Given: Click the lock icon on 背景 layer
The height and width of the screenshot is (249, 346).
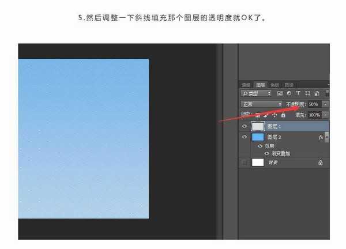Looking at the screenshot, I should [321, 163].
